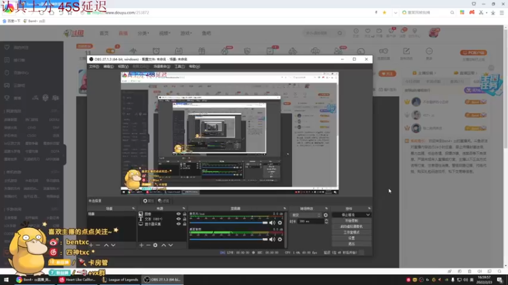Expand arrow beside 停止推流 button
508x285 pixels.
click(x=368, y=215)
